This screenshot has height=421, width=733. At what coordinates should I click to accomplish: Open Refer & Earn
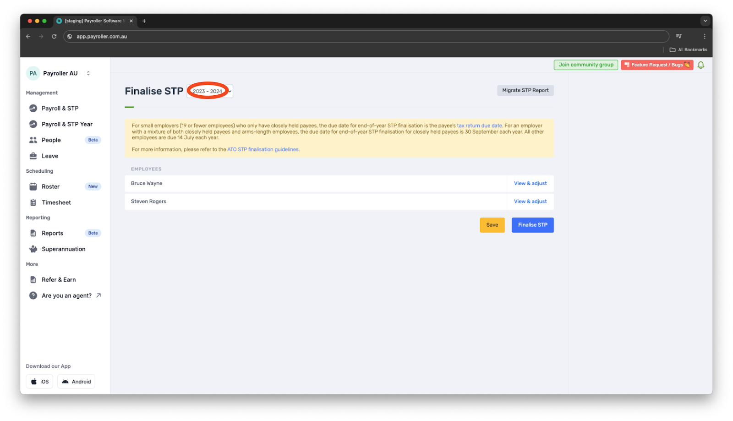coord(59,279)
